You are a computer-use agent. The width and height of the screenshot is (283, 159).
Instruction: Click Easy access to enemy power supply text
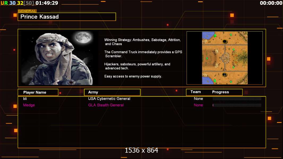coord(133,76)
